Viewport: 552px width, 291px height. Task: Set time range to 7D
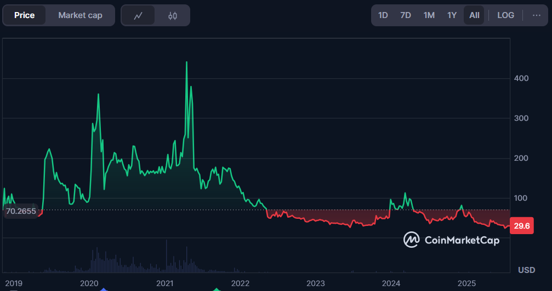pos(406,15)
